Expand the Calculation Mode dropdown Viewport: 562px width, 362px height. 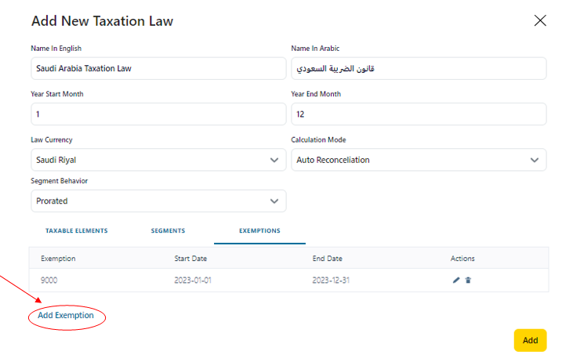tap(418, 160)
